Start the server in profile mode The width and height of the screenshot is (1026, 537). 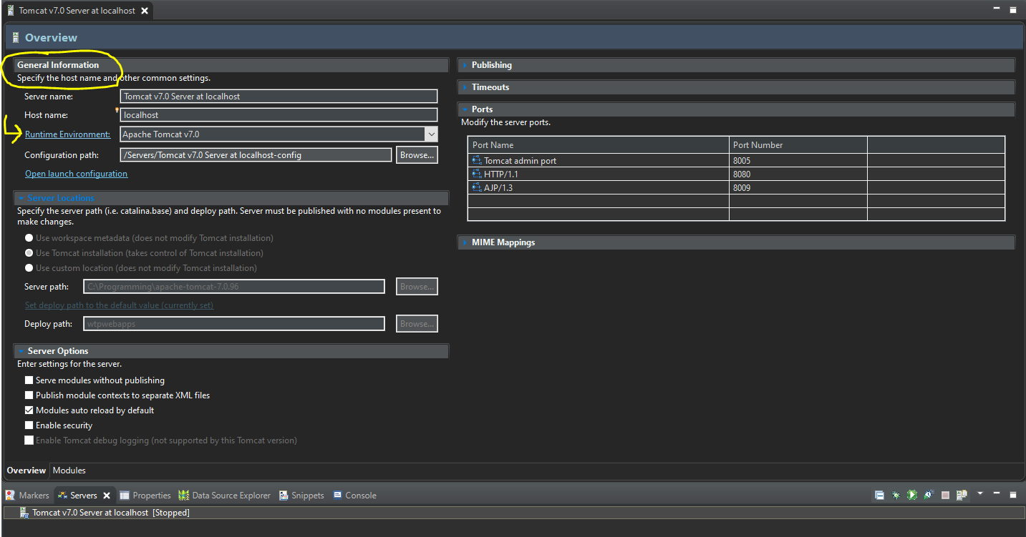(x=929, y=495)
